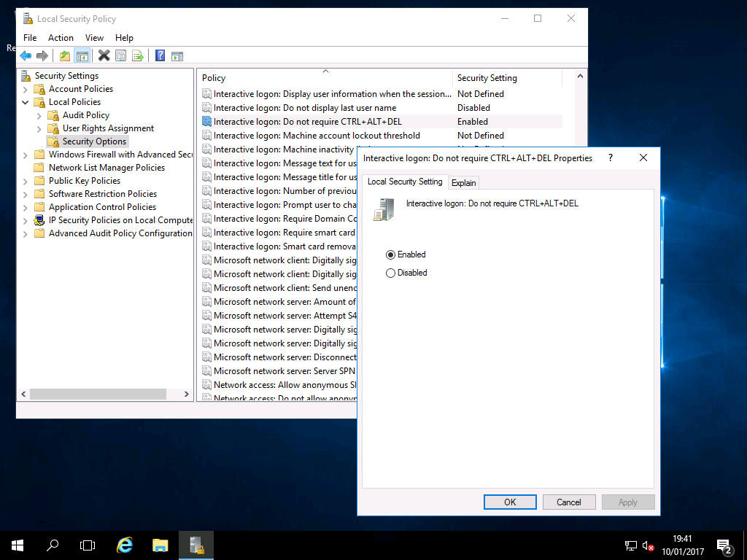Image resolution: width=747 pixels, height=560 pixels.
Task: Click the question-mark help button in Properties title bar
Action: pyautogui.click(x=611, y=158)
